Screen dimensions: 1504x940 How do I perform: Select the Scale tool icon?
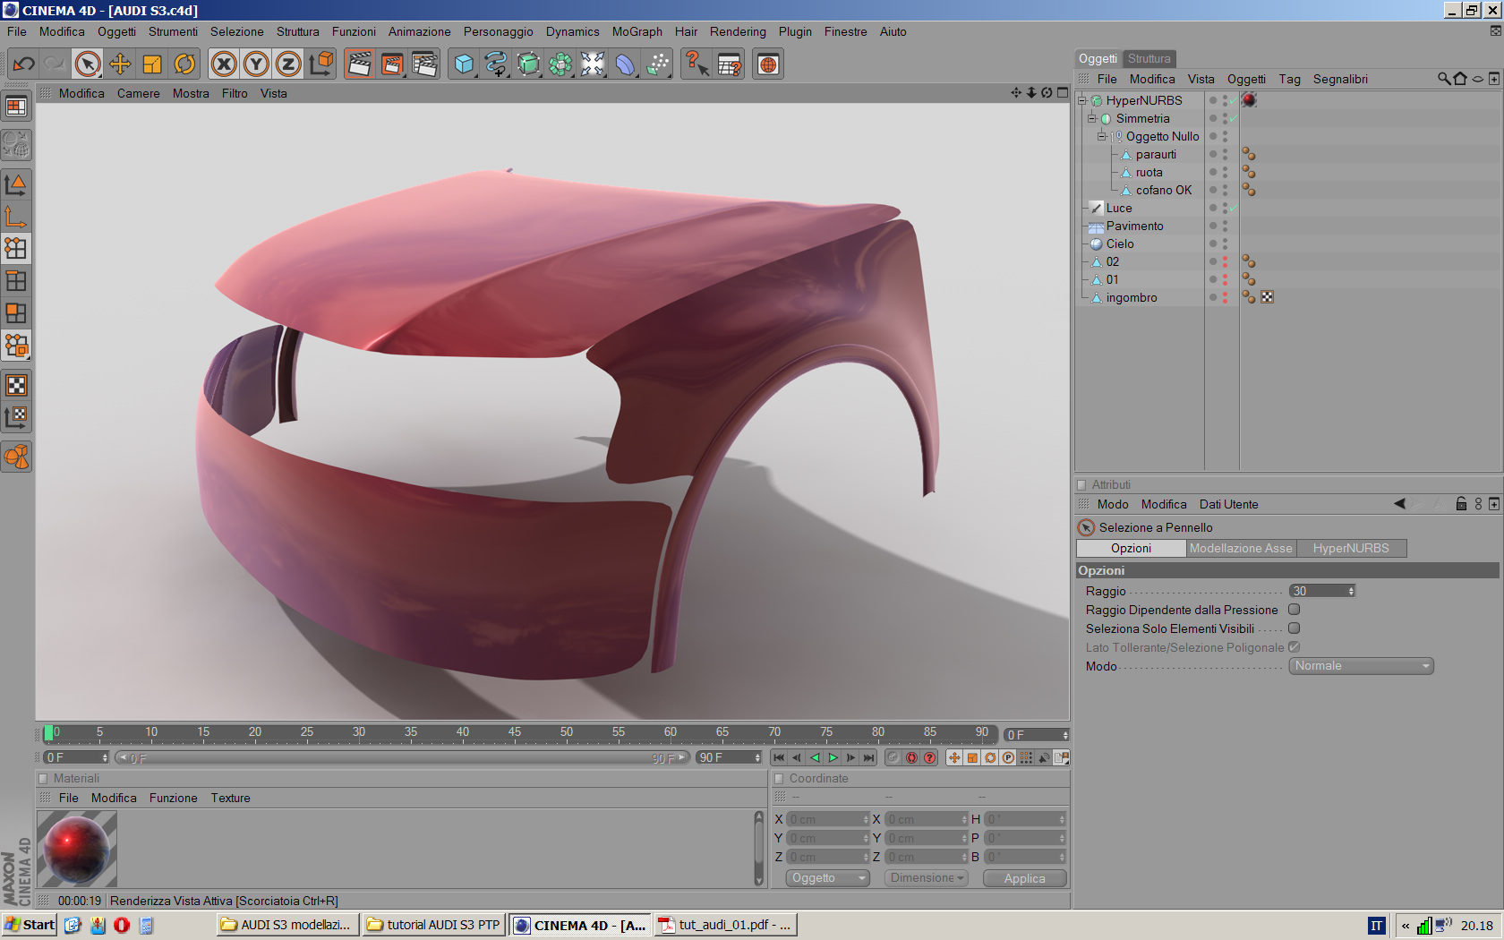[x=152, y=64]
